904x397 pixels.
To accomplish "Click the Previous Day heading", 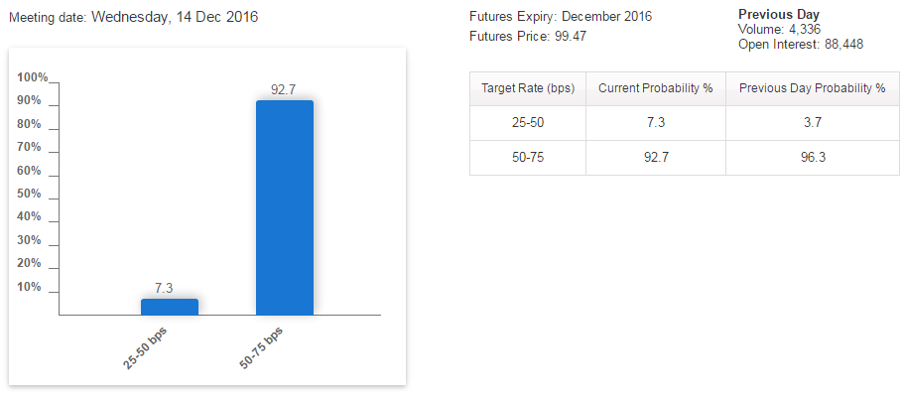I will pos(779,15).
